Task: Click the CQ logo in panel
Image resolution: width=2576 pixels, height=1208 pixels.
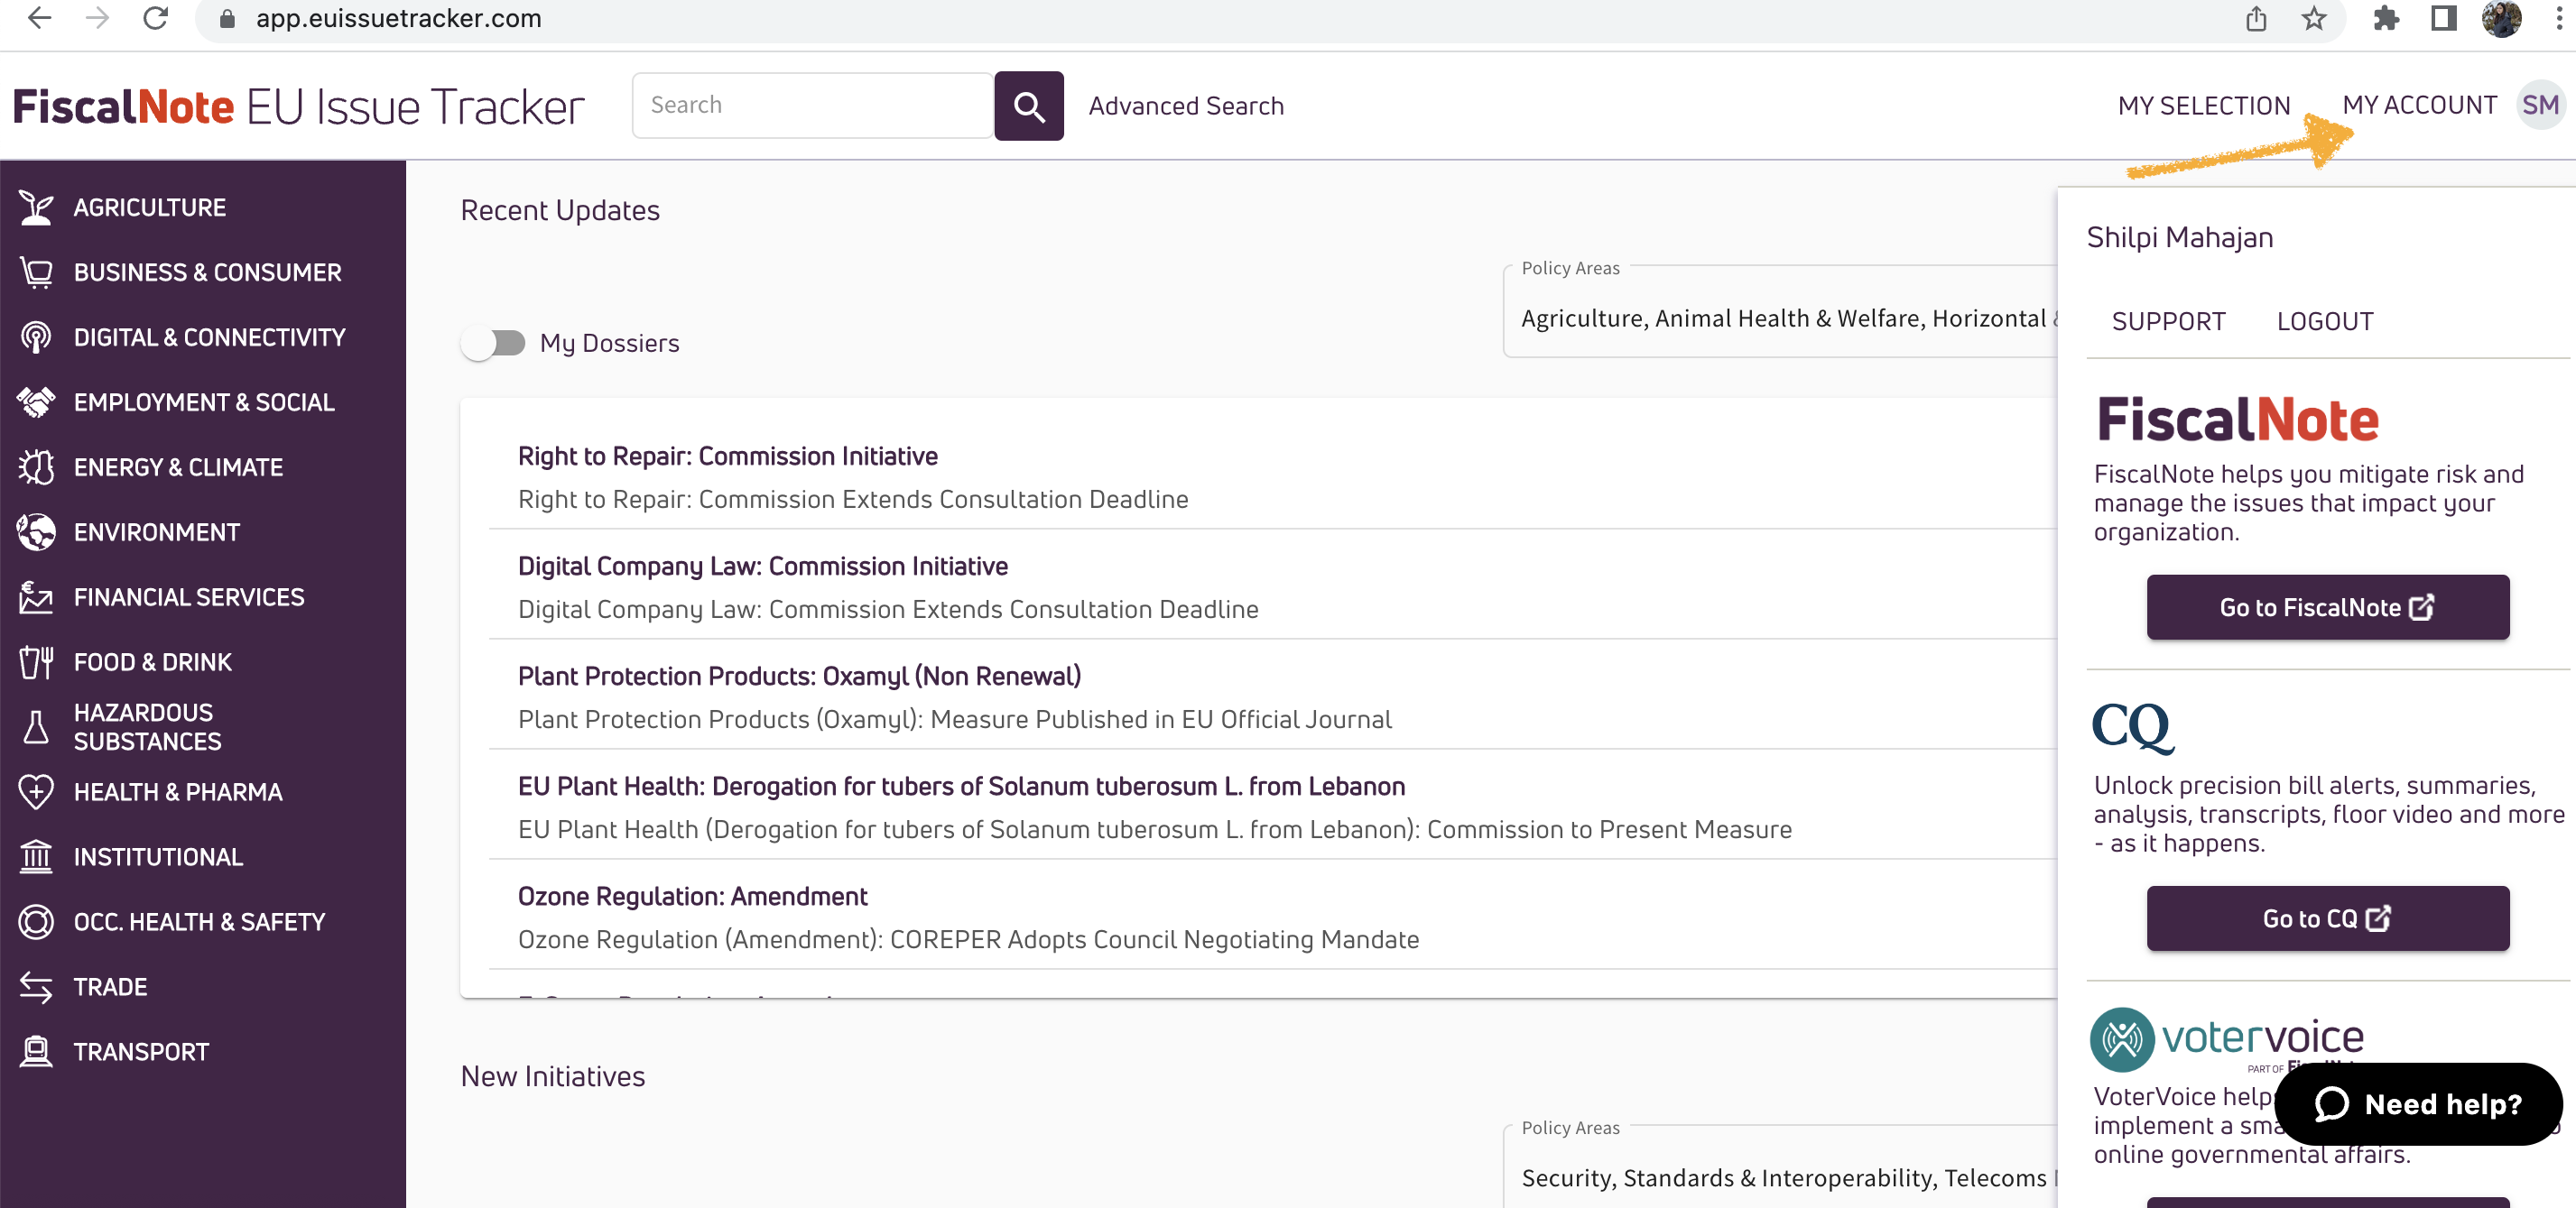Action: 2132,726
